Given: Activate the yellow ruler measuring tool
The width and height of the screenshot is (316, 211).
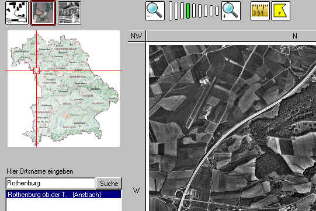Looking at the screenshot, I should point(260,11).
